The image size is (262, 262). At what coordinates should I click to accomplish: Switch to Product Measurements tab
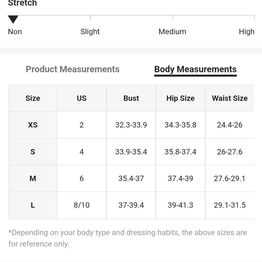point(73,69)
